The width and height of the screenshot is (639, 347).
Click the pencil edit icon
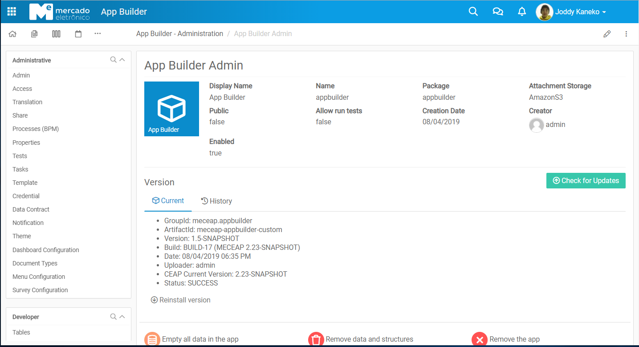(607, 34)
